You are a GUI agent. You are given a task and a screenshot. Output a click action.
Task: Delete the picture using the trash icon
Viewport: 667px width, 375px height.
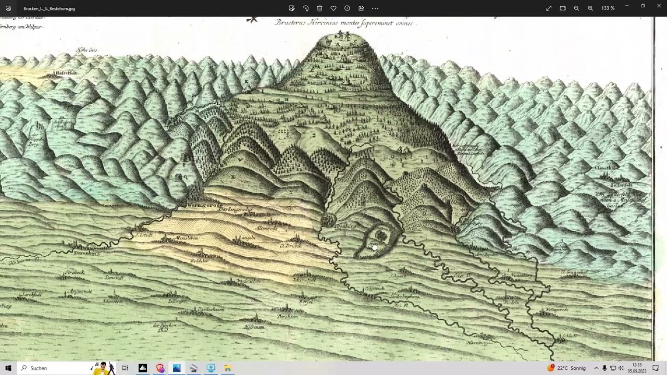319,8
